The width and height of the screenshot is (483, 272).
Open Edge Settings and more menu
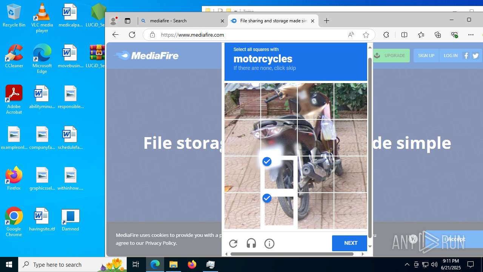(471, 35)
